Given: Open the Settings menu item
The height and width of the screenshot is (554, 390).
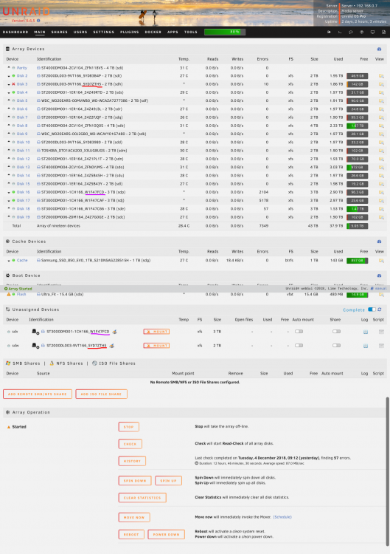Looking at the screenshot, I should pyautogui.click(x=104, y=33).
